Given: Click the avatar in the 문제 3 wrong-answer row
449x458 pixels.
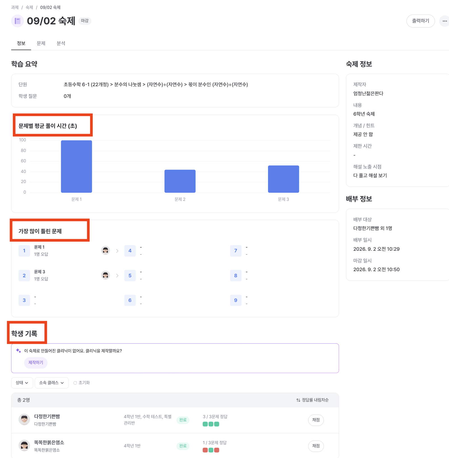Looking at the screenshot, I should [x=106, y=275].
